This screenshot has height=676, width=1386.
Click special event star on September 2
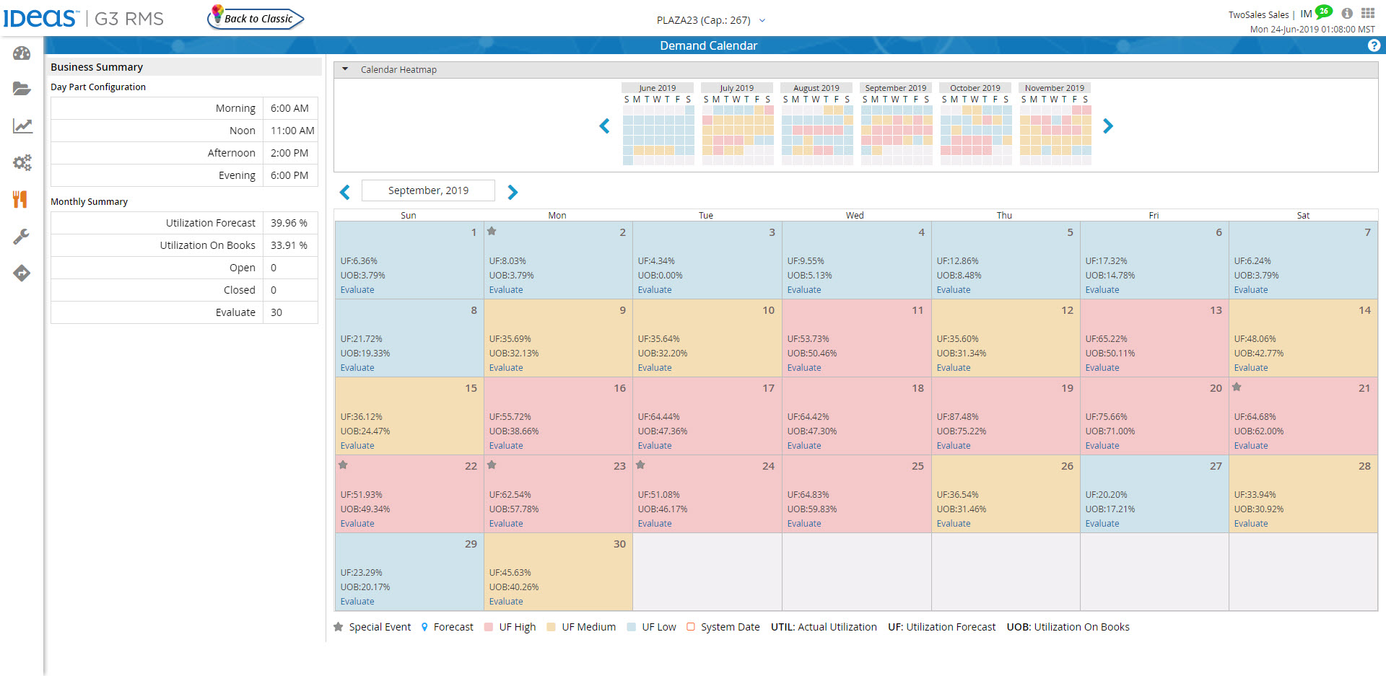point(492,231)
